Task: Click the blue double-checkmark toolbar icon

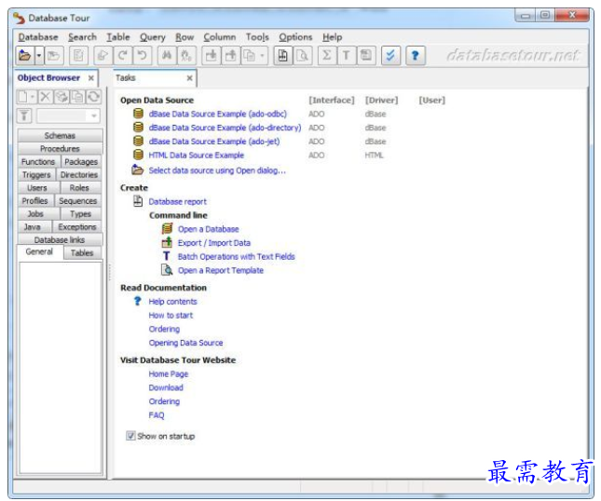Action: coord(390,56)
